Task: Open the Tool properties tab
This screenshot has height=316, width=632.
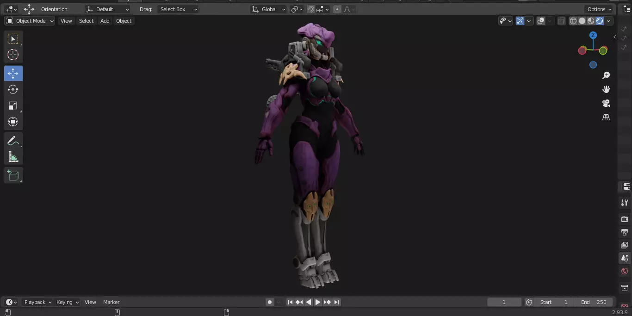Action: coord(625,203)
